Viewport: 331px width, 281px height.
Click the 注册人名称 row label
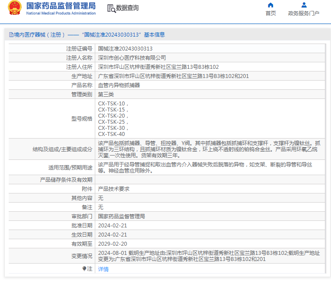[x=79, y=58]
